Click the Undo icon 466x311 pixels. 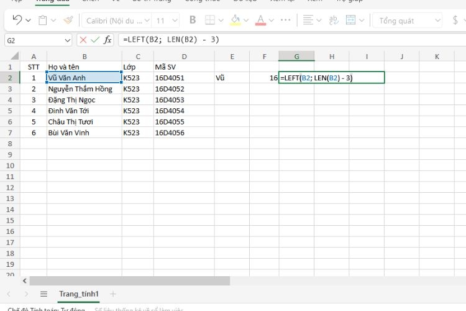click(x=17, y=21)
